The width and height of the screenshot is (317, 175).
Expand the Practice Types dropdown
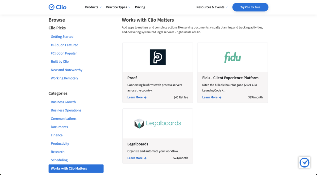click(118, 7)
